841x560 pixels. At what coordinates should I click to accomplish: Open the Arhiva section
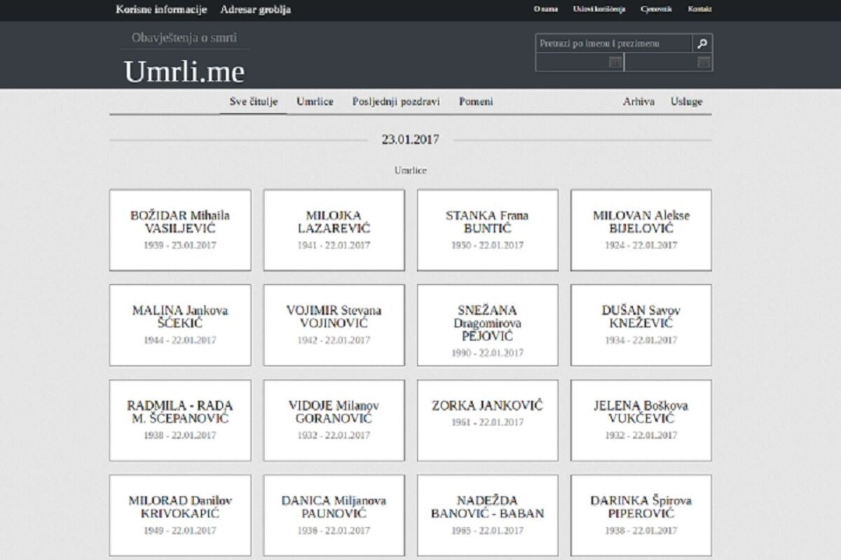[x=638, y=101]
